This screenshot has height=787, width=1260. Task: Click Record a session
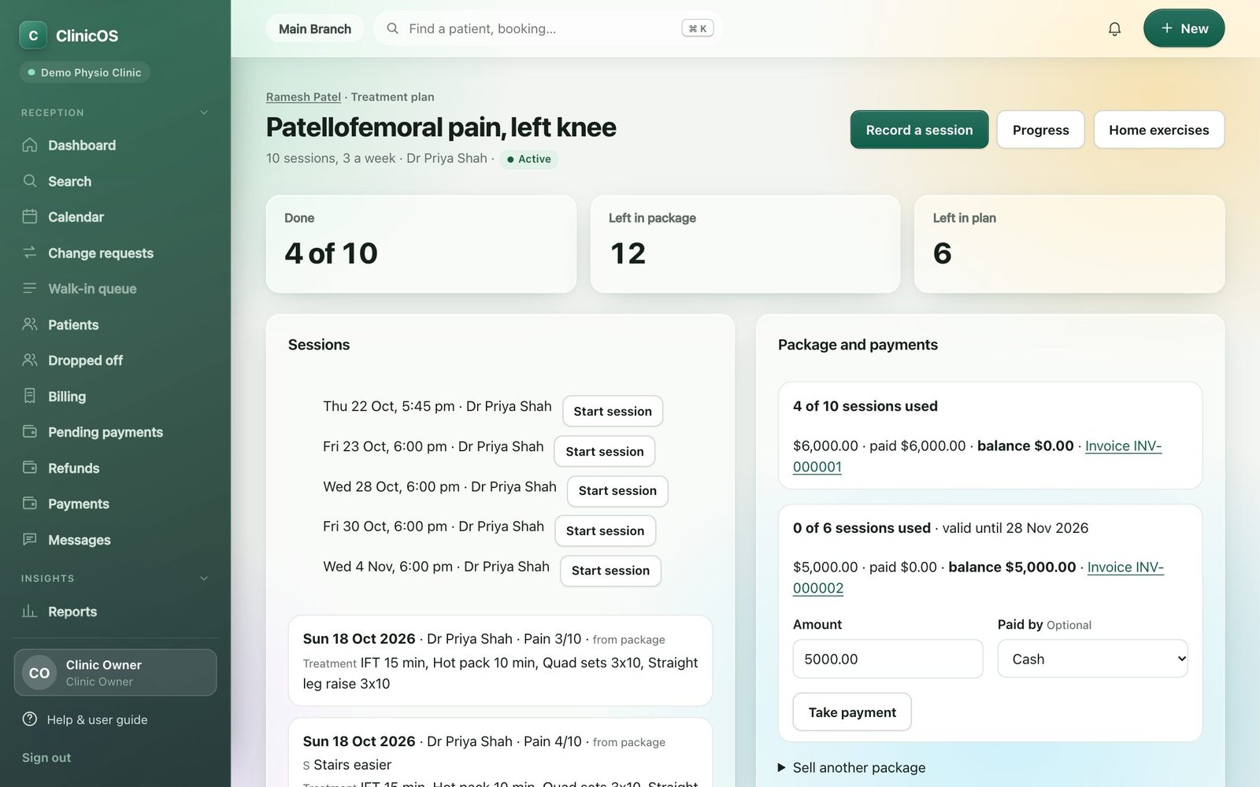tap(919, 130)
